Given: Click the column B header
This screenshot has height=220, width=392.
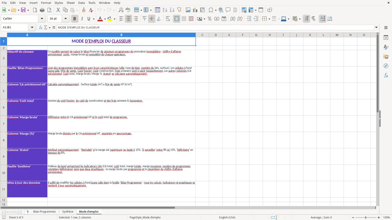Looking at the screenshot, I should click(x=122, y=35).
